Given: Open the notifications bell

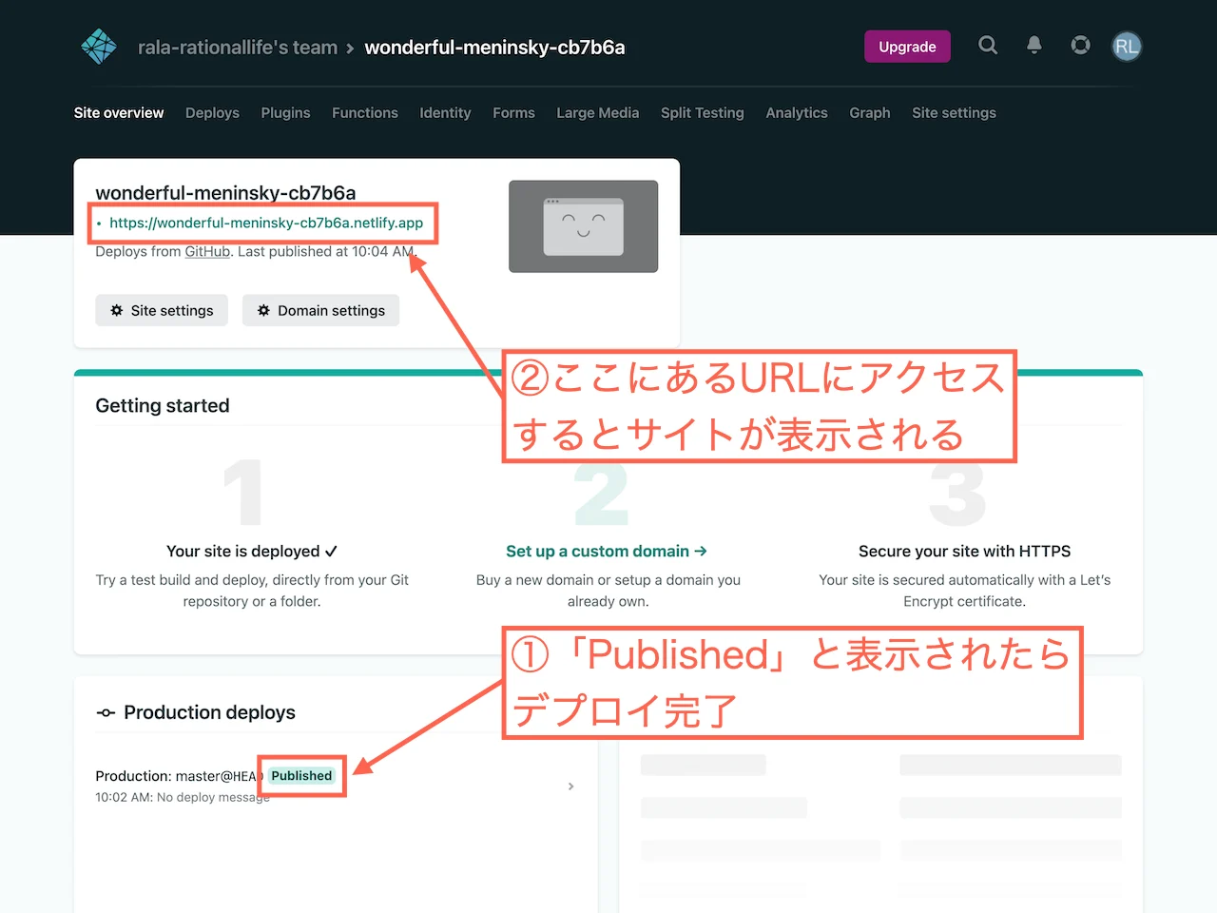Looking at the screenshot, I should (1034, 46).
